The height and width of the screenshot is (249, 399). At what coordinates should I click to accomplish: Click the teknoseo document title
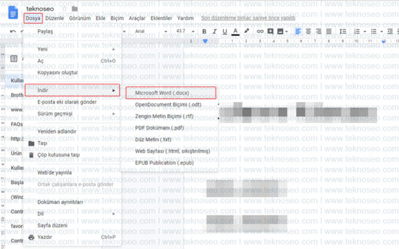(40, 9)
